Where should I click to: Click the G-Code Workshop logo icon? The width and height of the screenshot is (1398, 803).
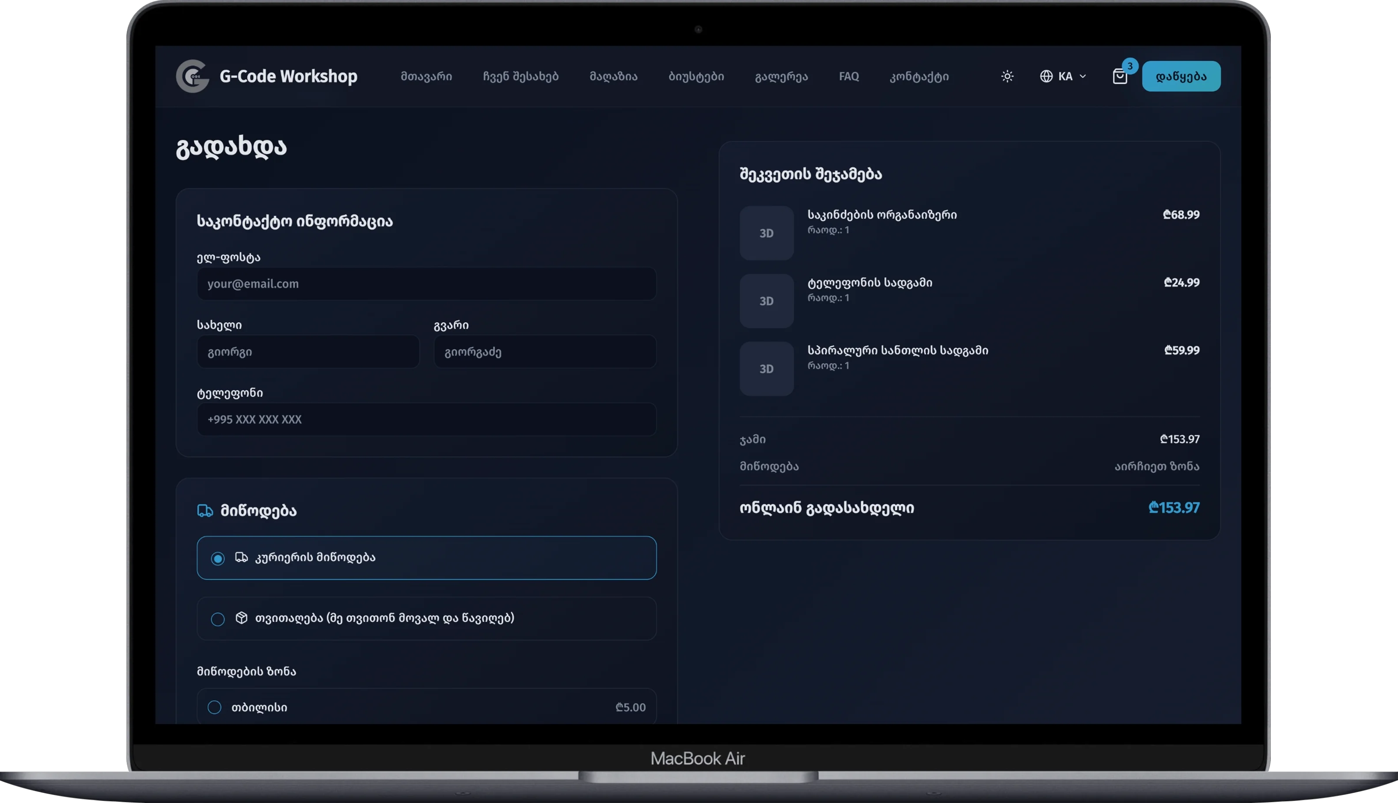coord(193,76)
